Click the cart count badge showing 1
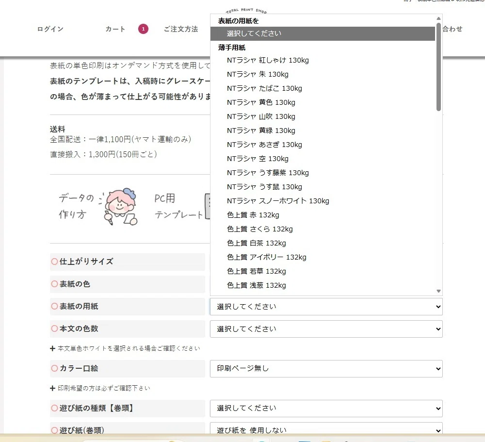Screen dimensions: 485x442 143,29
